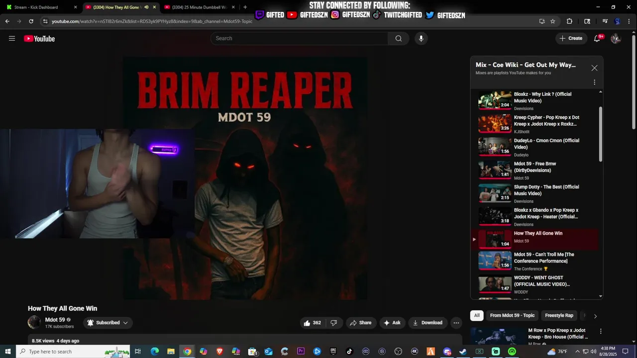Select From Mdot 59 - Topic chip

click(x=512, y=316)
